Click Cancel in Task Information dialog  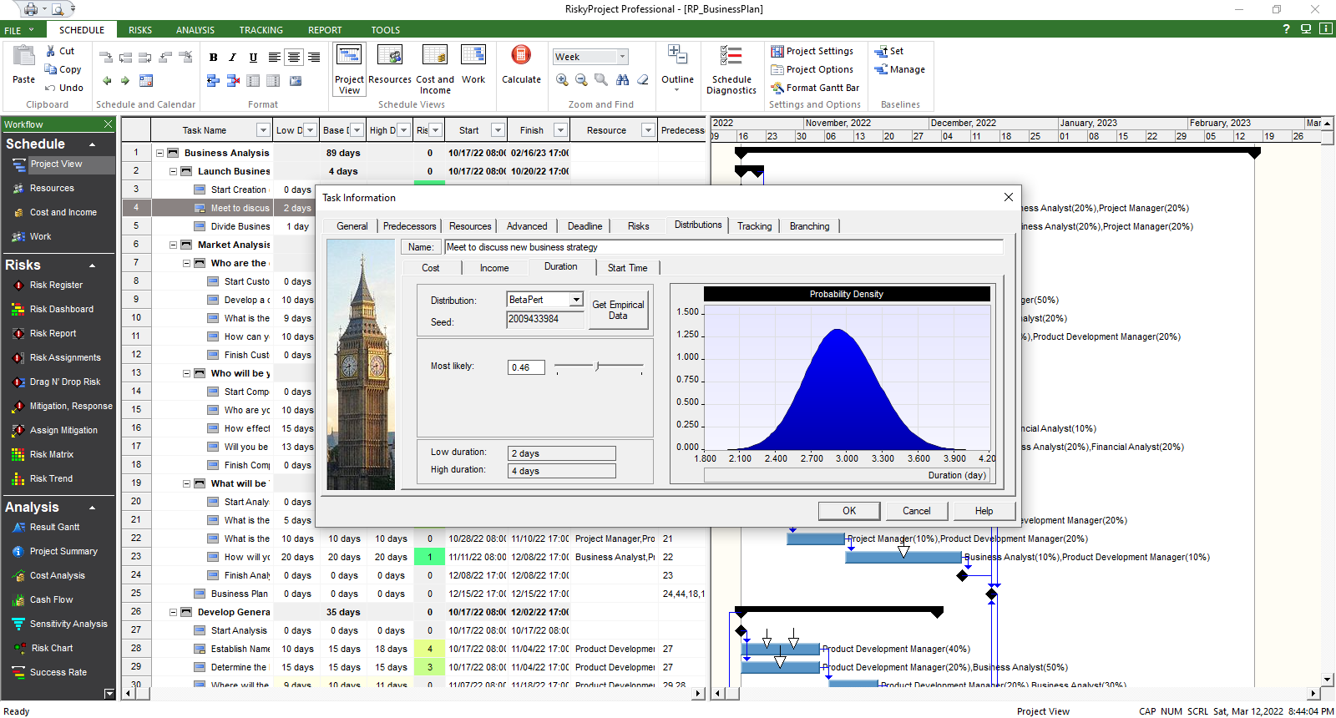tap(916, 511)
